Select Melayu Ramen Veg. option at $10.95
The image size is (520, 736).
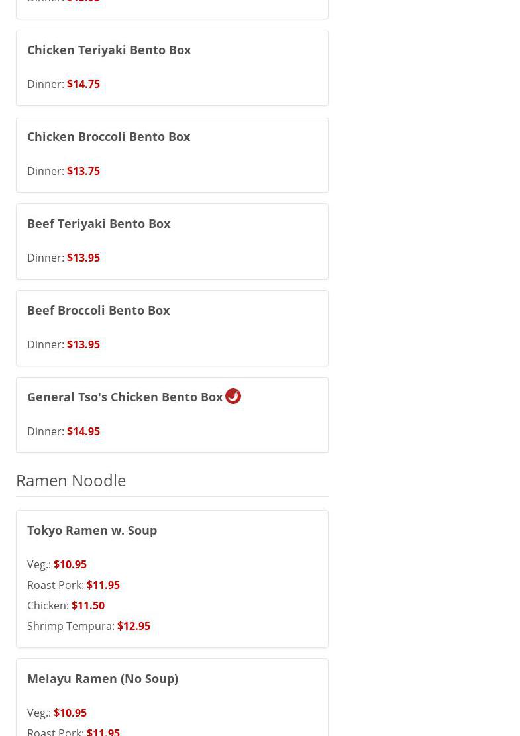tap(70, 713)
